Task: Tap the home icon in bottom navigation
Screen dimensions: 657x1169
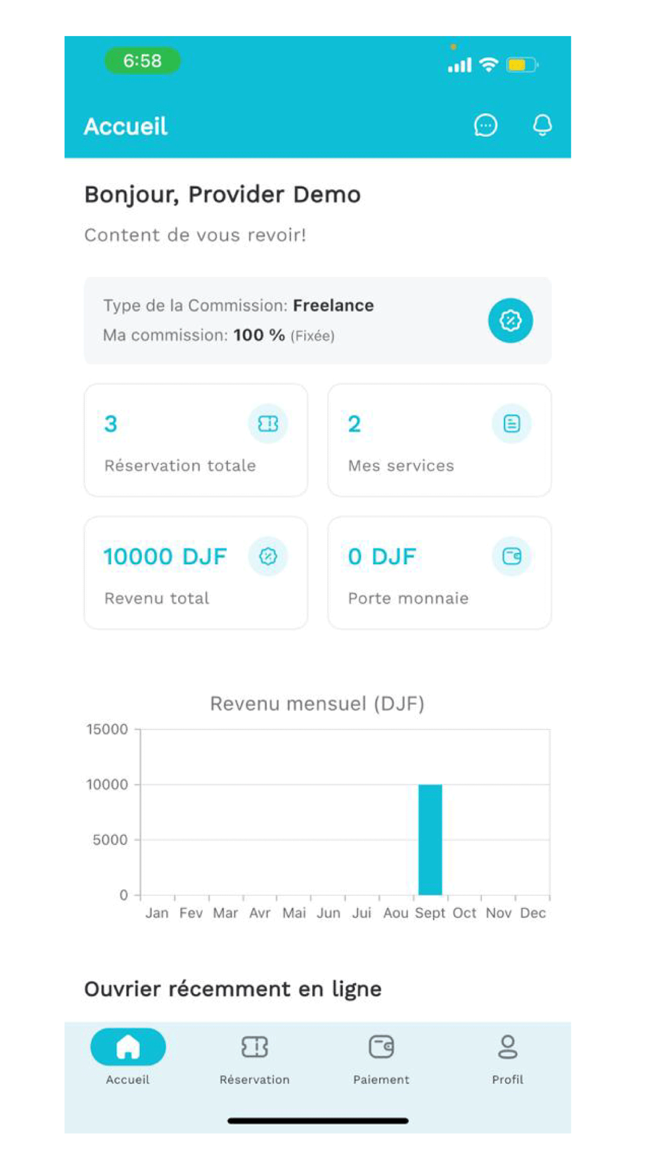Action: click(x=128, y=1047)
